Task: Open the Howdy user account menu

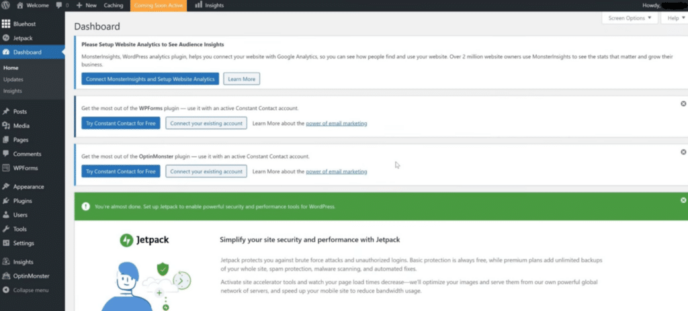Action: click(664, 5)
